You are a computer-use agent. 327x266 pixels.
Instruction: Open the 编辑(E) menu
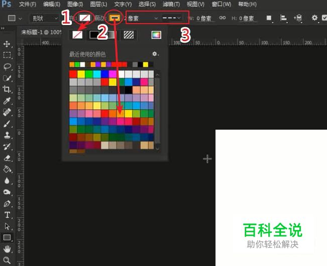pyautogui.click(x=52, y=4)
